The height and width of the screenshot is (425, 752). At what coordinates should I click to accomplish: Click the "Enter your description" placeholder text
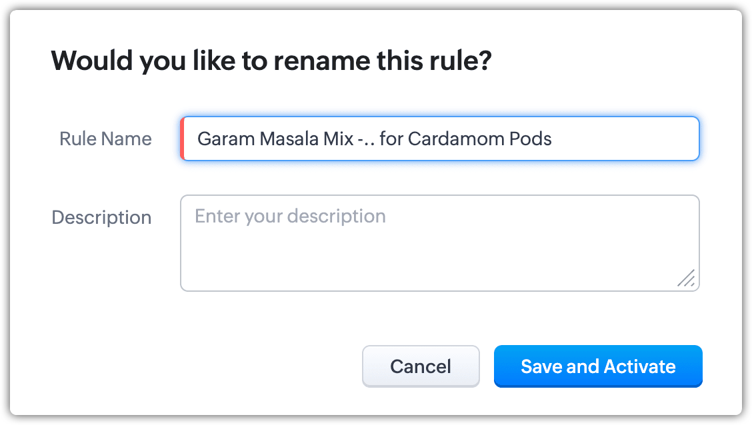point(290,216)
